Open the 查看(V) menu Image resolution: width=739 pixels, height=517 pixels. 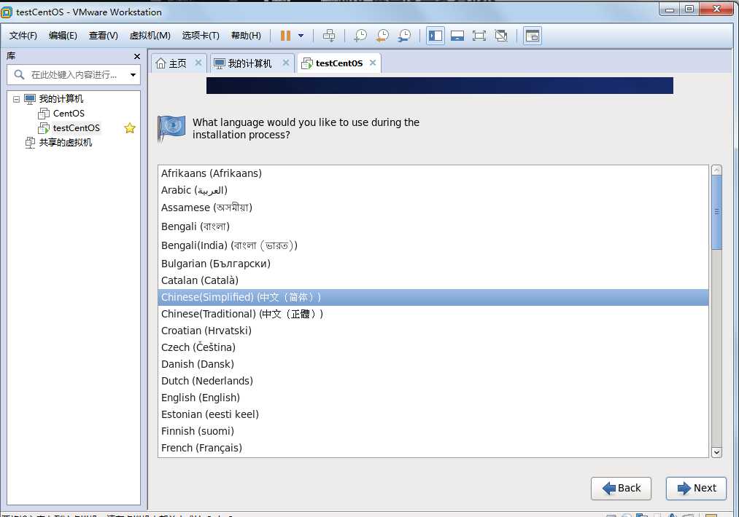103,36
